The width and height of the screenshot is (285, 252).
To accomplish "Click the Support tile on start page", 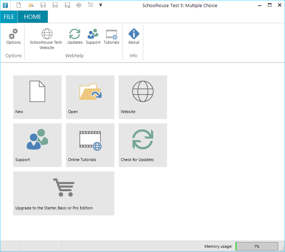I will (37, 145).
